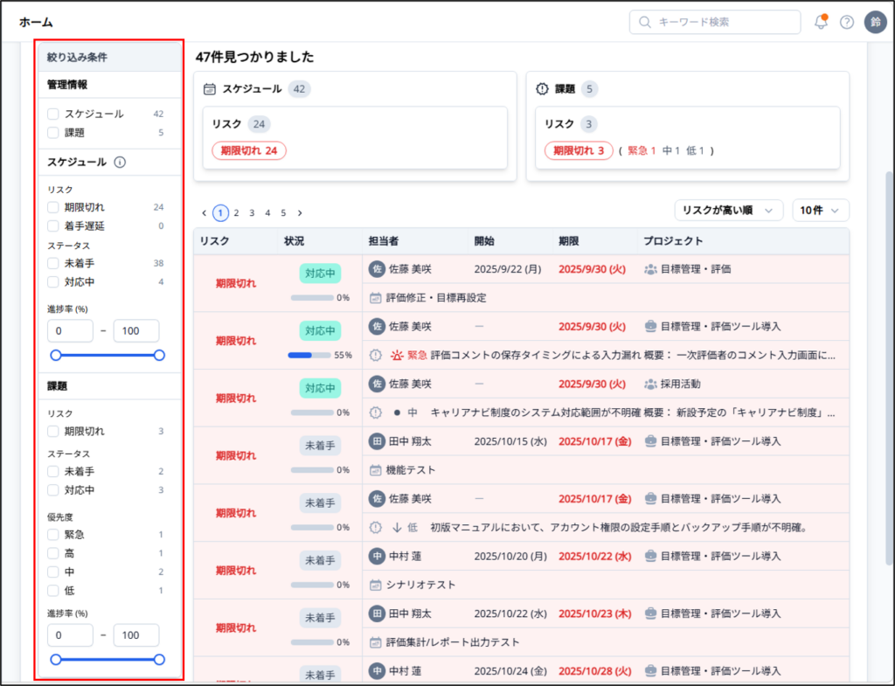Click schedule 進捗率 minimum field showing 0
The height and width of the screenshot is (686, 895).
[x=70, y=331]
